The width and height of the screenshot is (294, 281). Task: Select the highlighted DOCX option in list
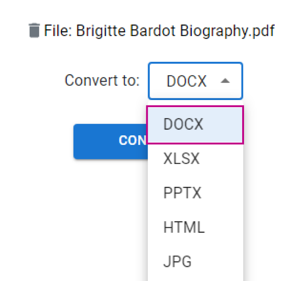coord(195,125)
